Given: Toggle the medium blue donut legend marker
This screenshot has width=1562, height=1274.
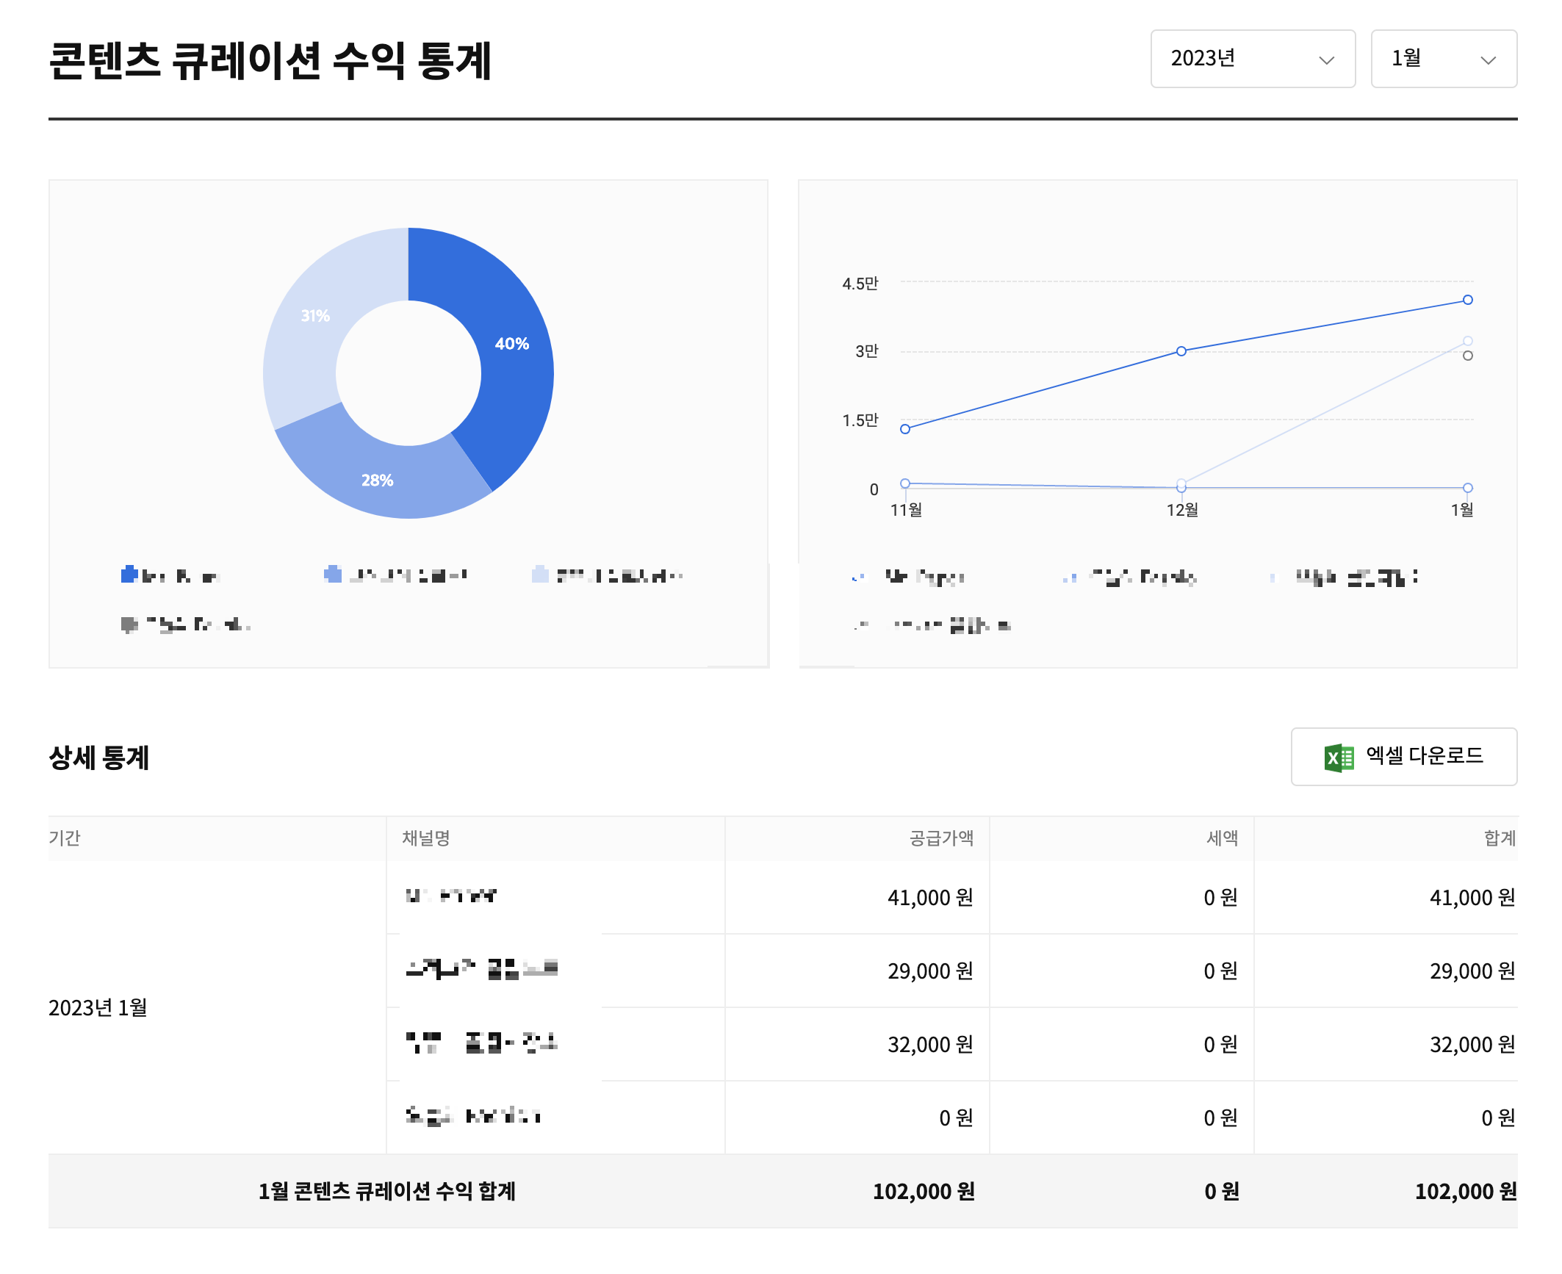Looking at the screenshot, I should tap(333, 575).
